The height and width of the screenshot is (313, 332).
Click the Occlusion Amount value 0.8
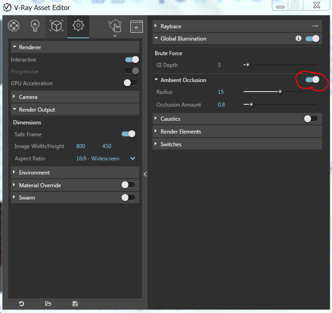point(221,105)
